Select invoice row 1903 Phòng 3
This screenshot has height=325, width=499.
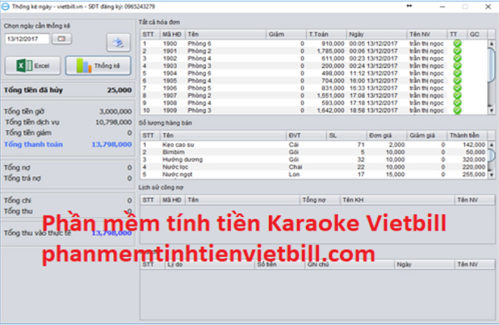(x=314, y=66)
